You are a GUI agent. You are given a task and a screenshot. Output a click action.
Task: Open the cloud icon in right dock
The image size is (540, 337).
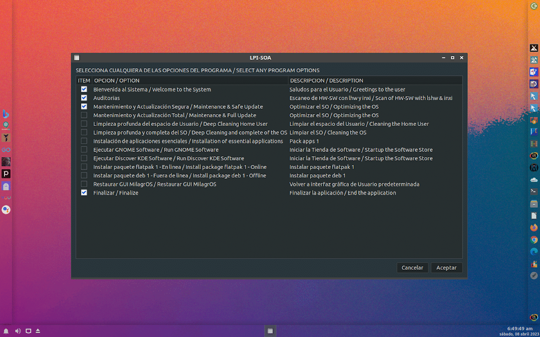point(534,180)
